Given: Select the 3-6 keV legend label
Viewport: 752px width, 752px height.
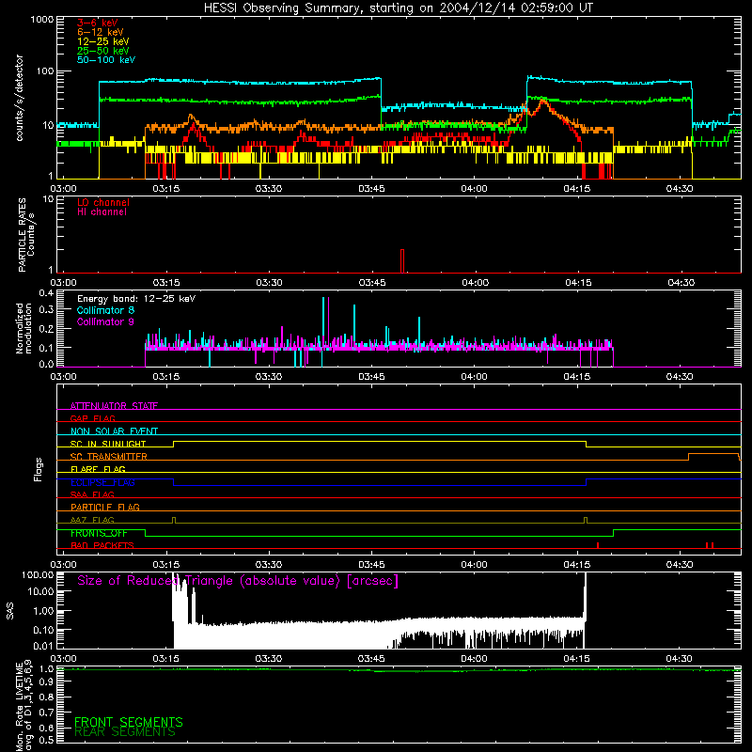Looking at the screenshot, I should point(98,23).
